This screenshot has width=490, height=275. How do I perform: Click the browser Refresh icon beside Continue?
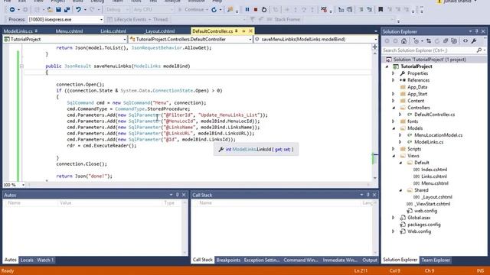point(214,10)
